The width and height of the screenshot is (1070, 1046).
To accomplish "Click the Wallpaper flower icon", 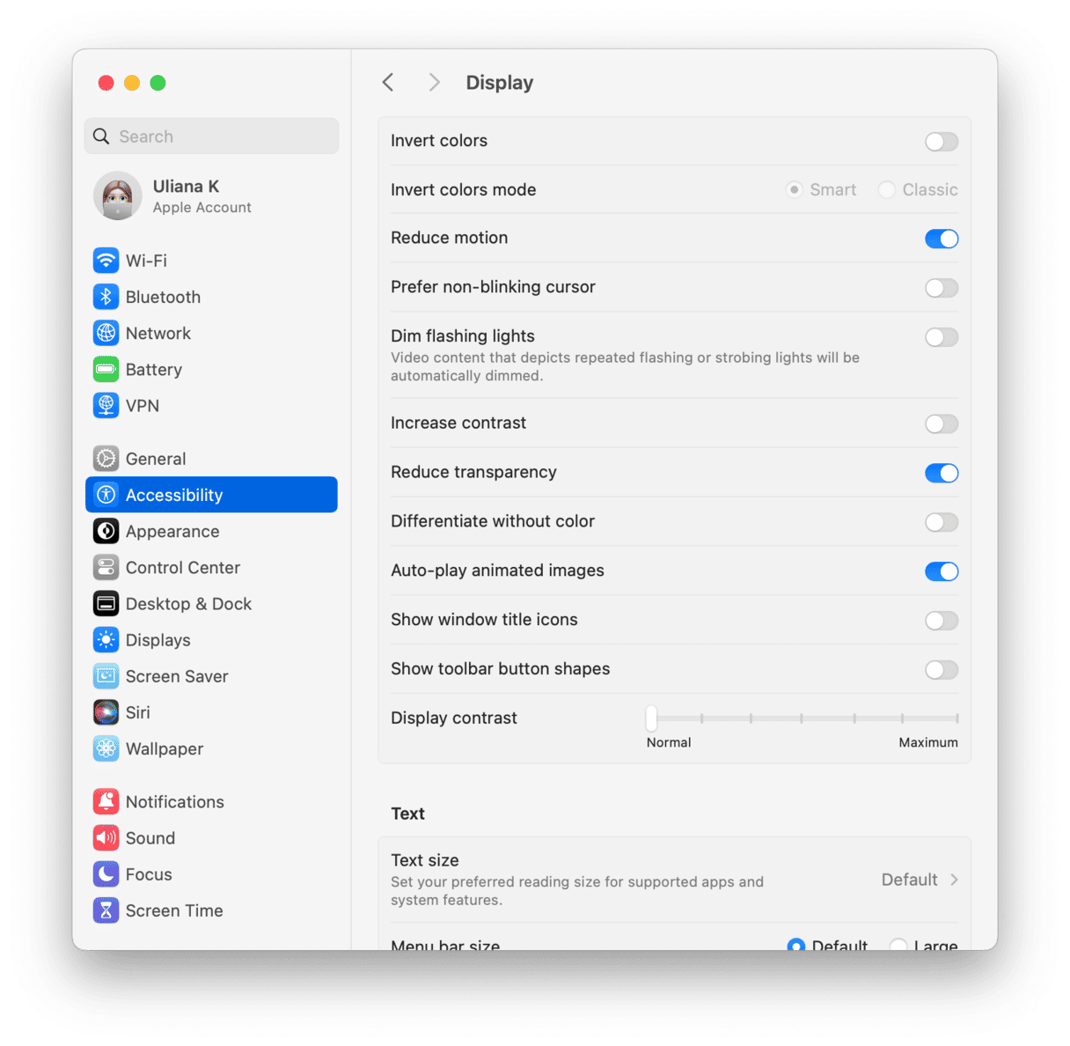I will pyautogui.click(x=106, y=748).
